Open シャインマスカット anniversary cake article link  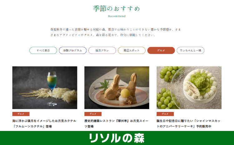(x=188, y=123)
